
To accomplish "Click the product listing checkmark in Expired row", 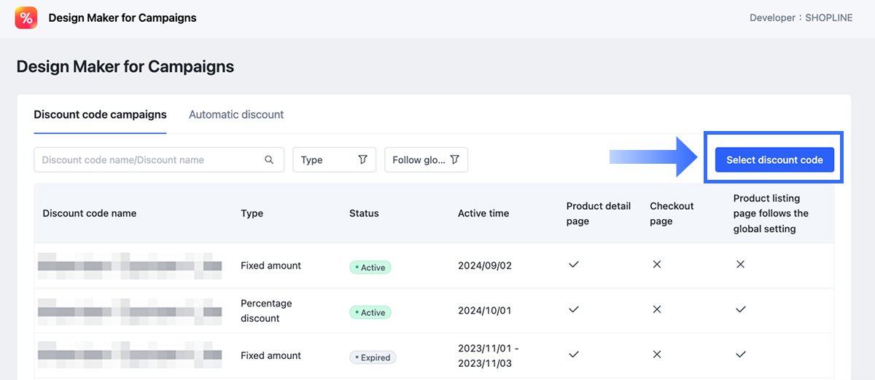I will click(x=740, y=355).
